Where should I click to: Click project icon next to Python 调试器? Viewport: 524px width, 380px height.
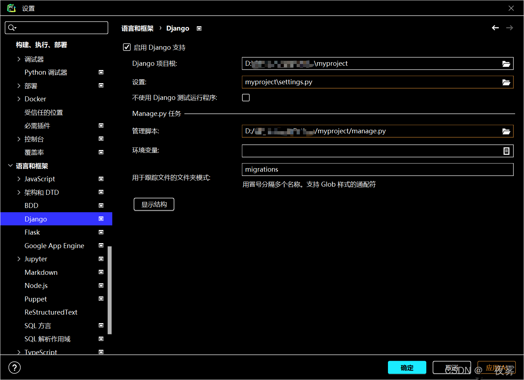coord(101,72)
